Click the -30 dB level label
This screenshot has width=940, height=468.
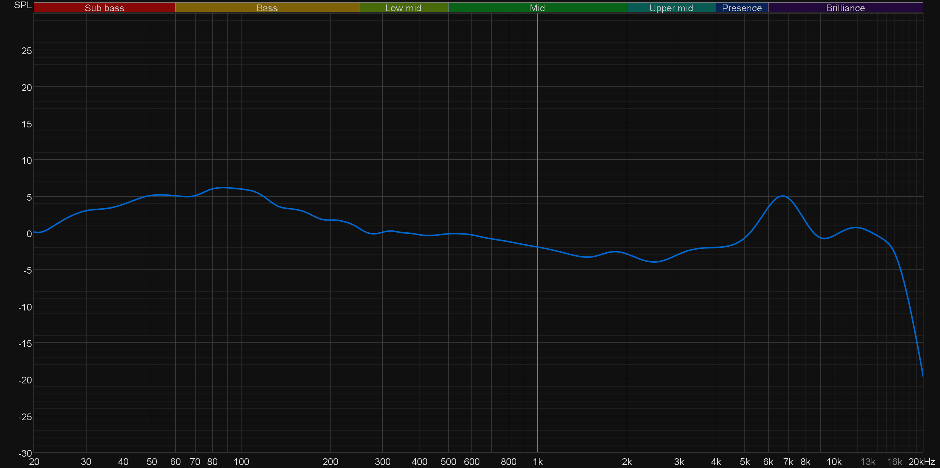tap(25, 453)
